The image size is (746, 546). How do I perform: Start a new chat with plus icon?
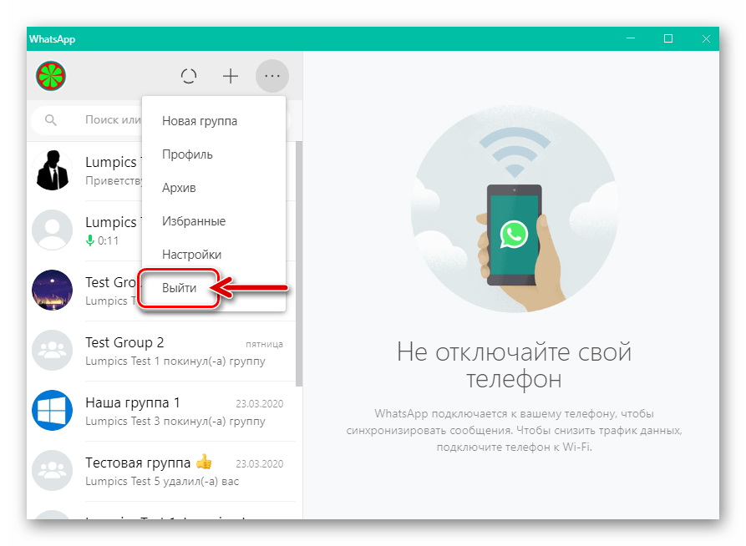[231, 76]
